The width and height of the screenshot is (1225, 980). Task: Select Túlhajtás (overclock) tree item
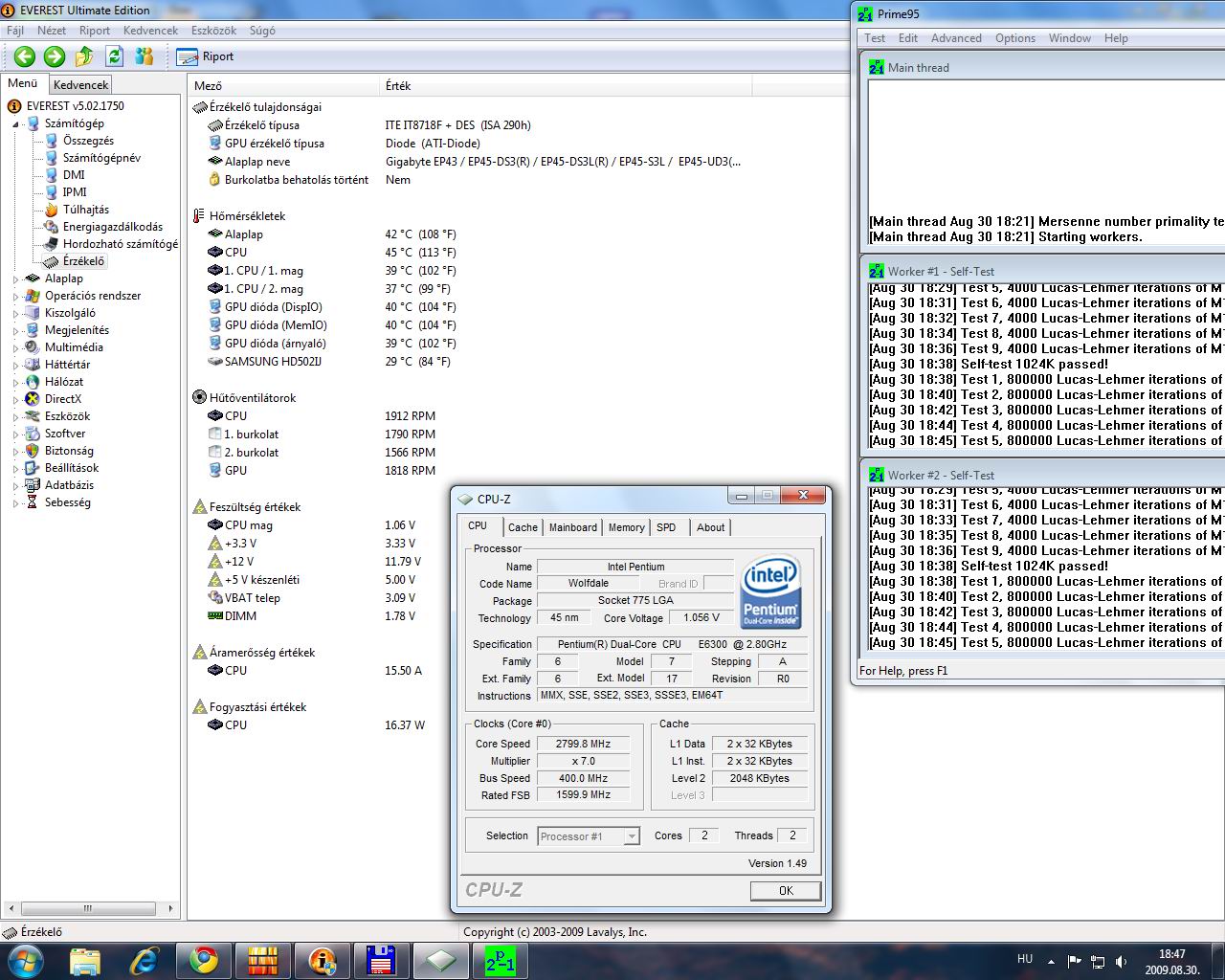(86, 210)
